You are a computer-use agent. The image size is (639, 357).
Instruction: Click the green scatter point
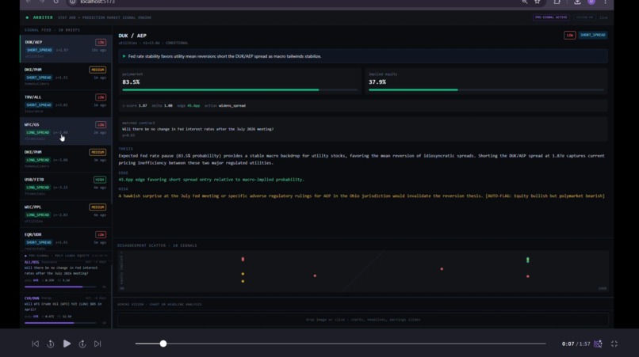[528, 260]
